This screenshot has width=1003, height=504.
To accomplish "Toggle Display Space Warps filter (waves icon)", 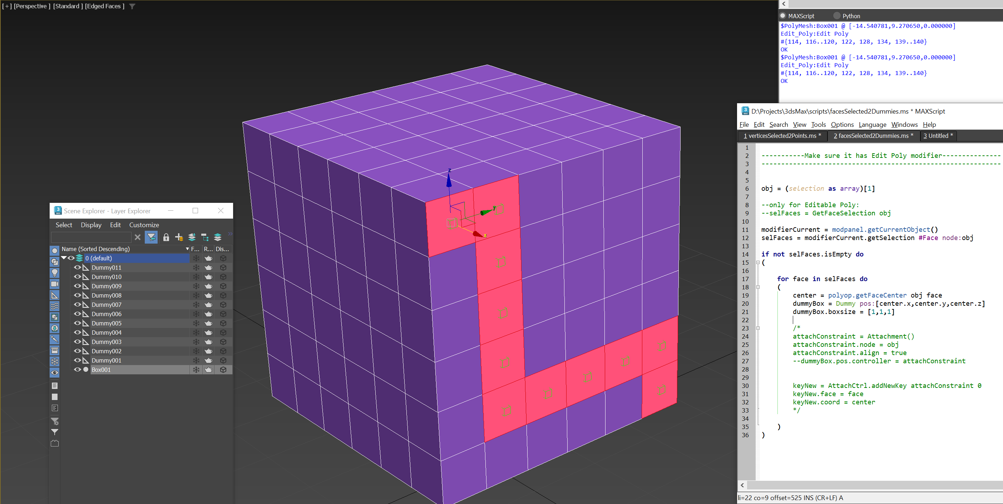I will 54,306.
